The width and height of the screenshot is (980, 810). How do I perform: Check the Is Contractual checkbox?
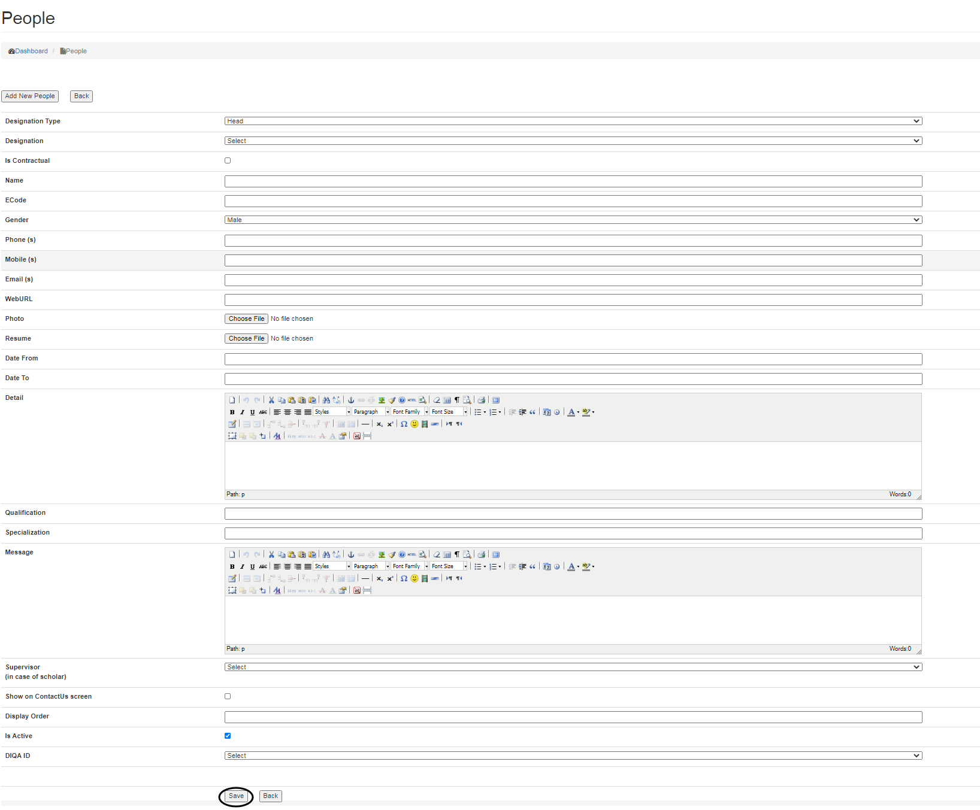228,160
